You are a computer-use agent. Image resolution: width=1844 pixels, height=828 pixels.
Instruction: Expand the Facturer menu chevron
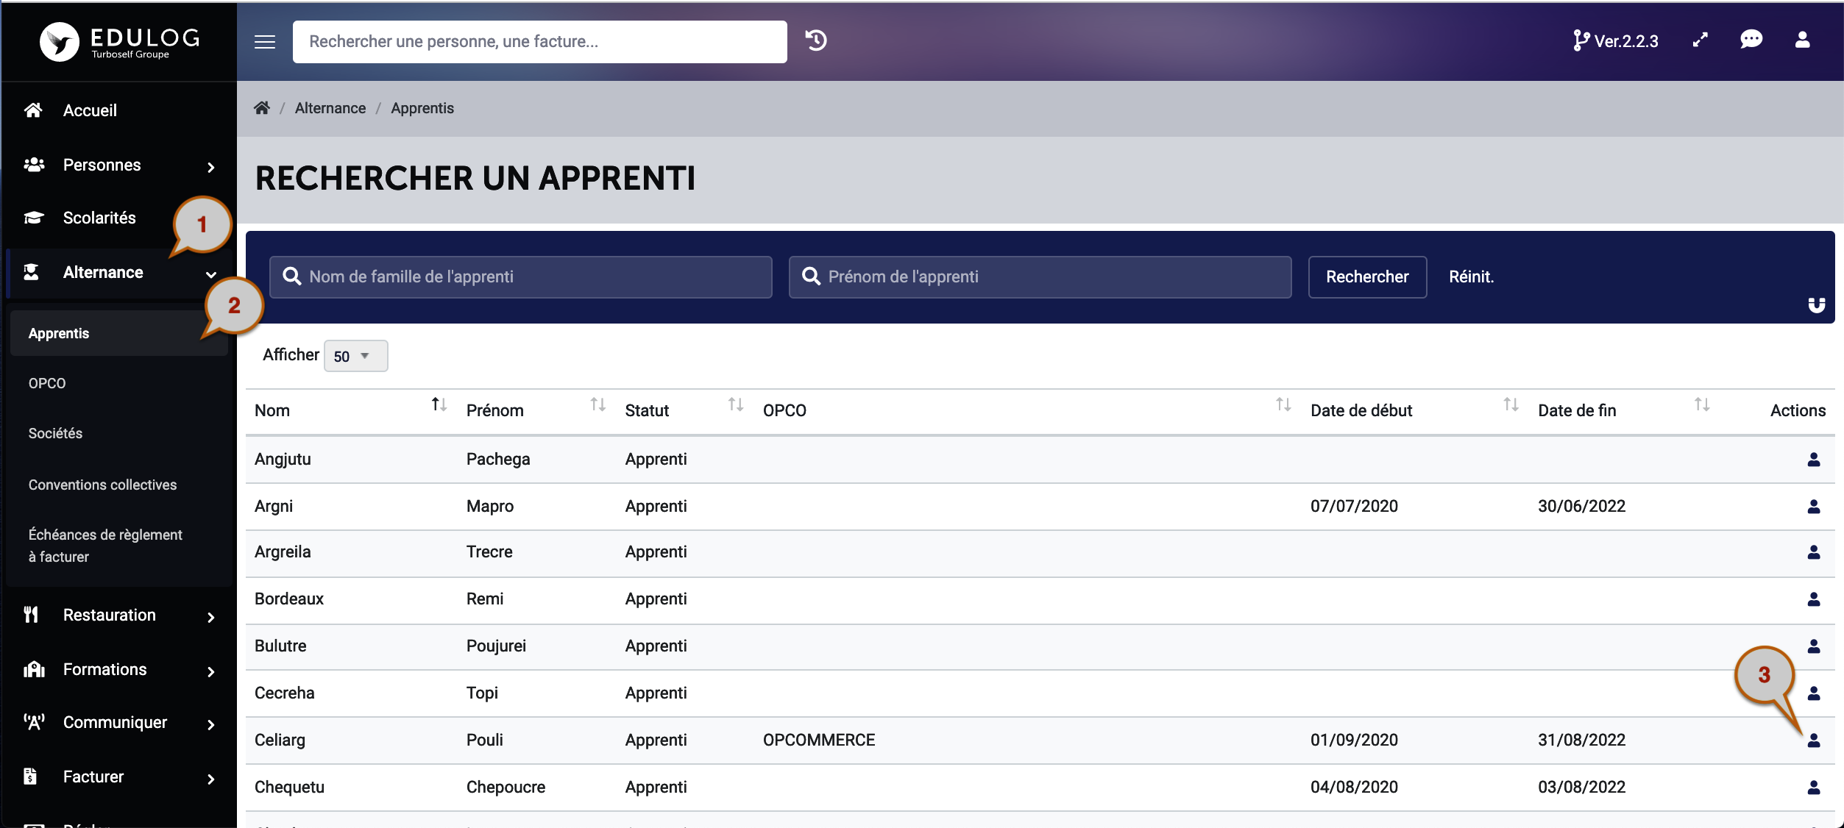211,779
